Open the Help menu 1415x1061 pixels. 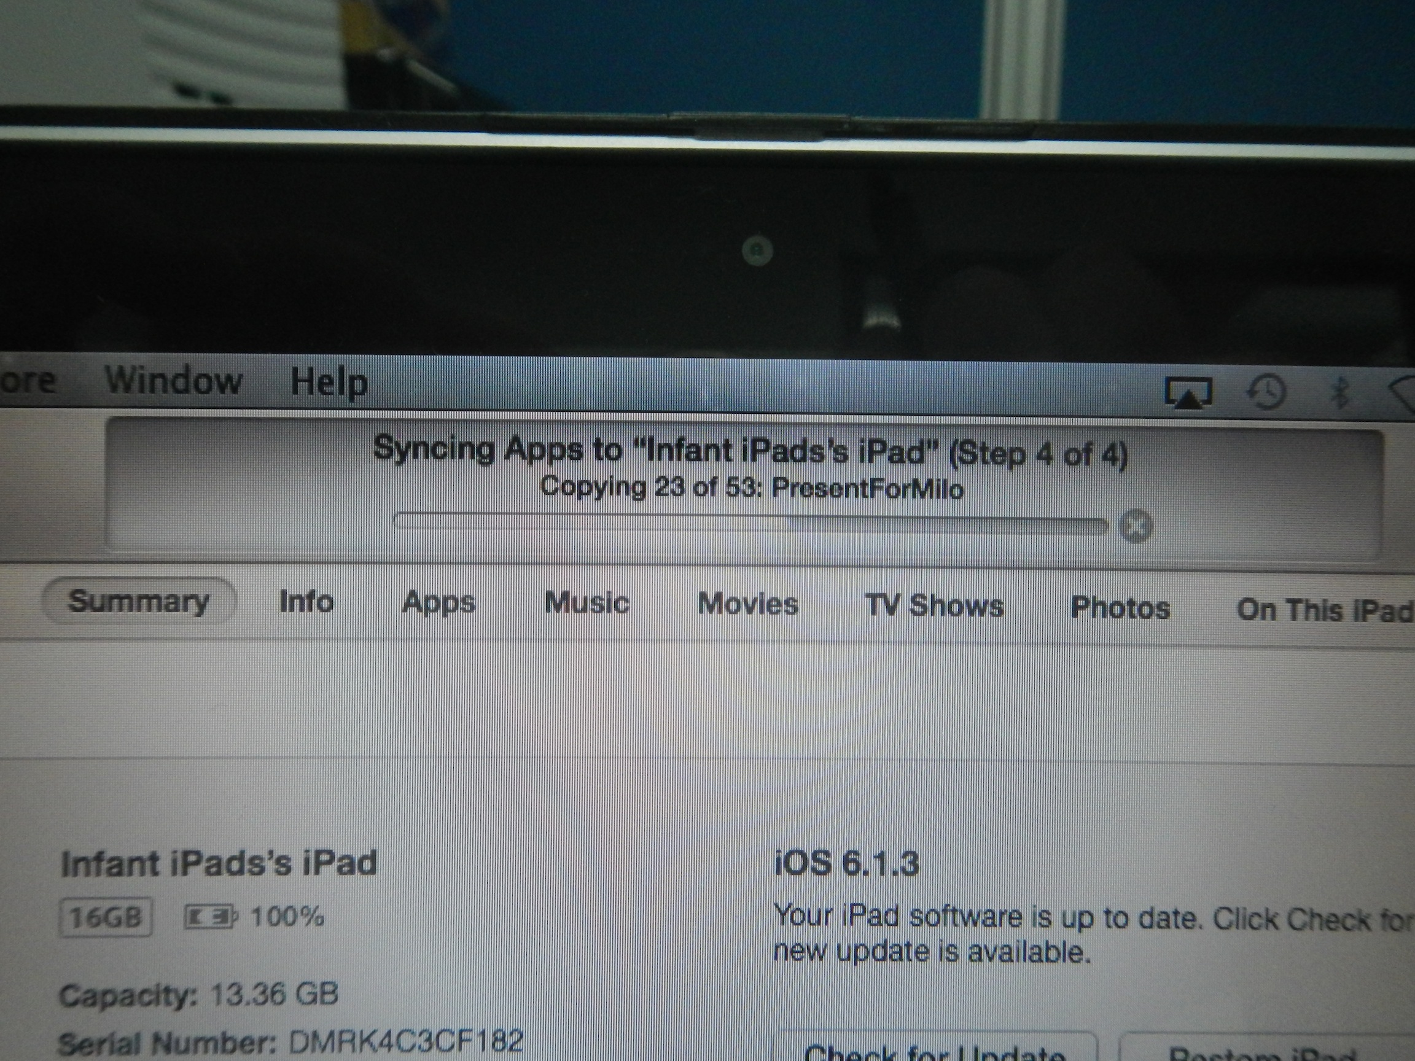329,383
